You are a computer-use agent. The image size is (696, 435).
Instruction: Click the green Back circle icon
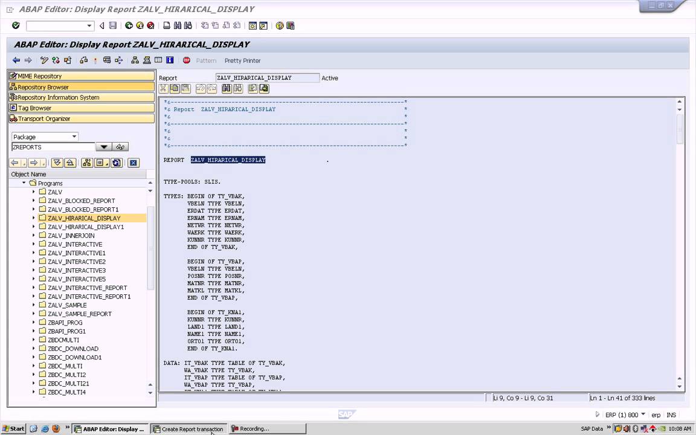pyautogui.click(x=129, y=26)
